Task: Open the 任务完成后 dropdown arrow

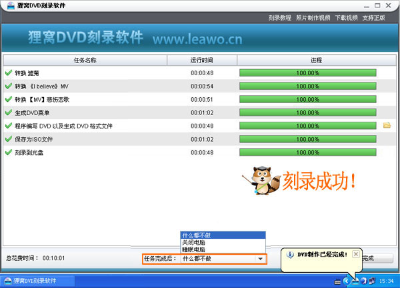Action: point(260,259)
